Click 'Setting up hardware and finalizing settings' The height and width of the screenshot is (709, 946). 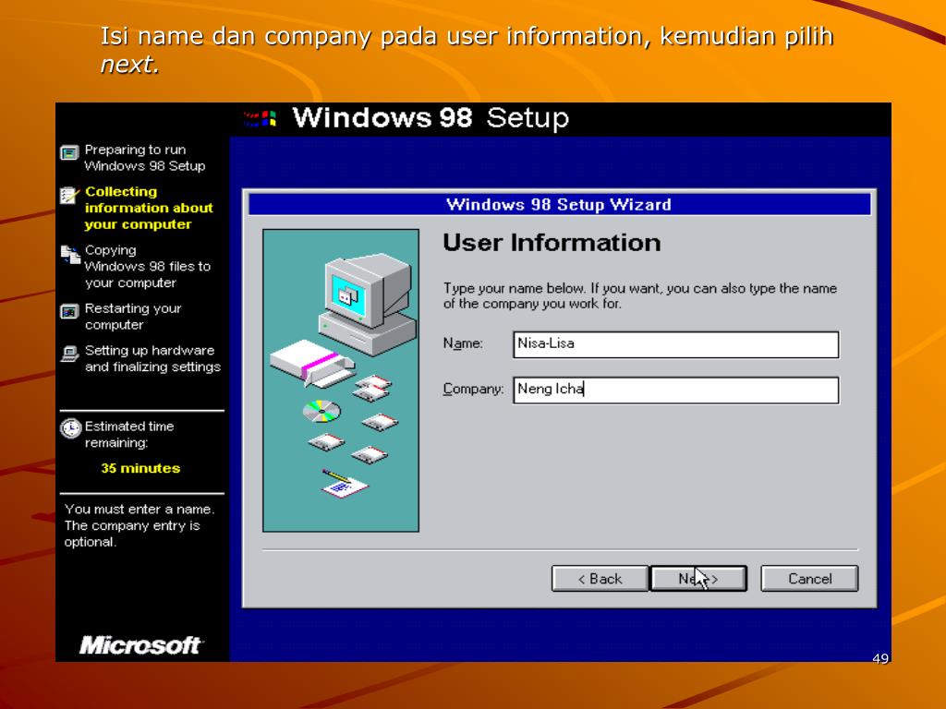point(152,359)
